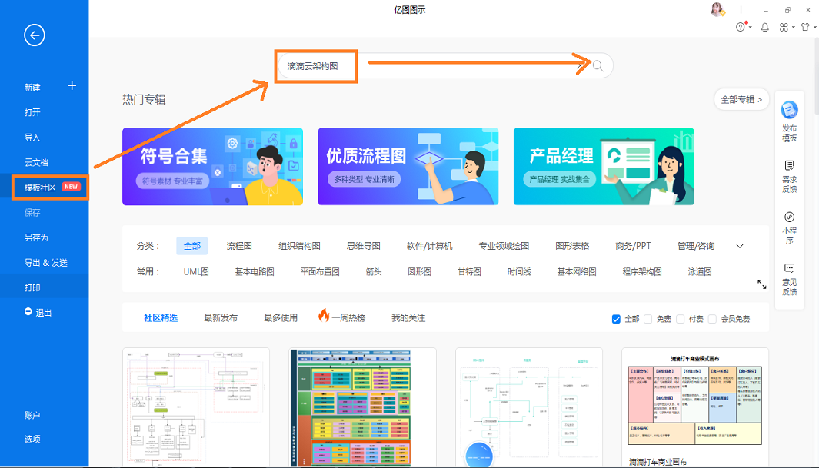
Task: Click the back arrow in the sidebar
Action: (x=35, y=35)
